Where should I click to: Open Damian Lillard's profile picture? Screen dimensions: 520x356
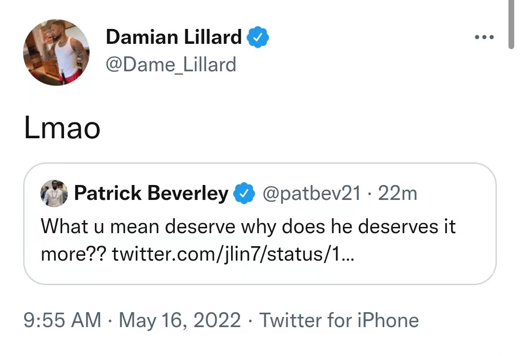[56, 53]
